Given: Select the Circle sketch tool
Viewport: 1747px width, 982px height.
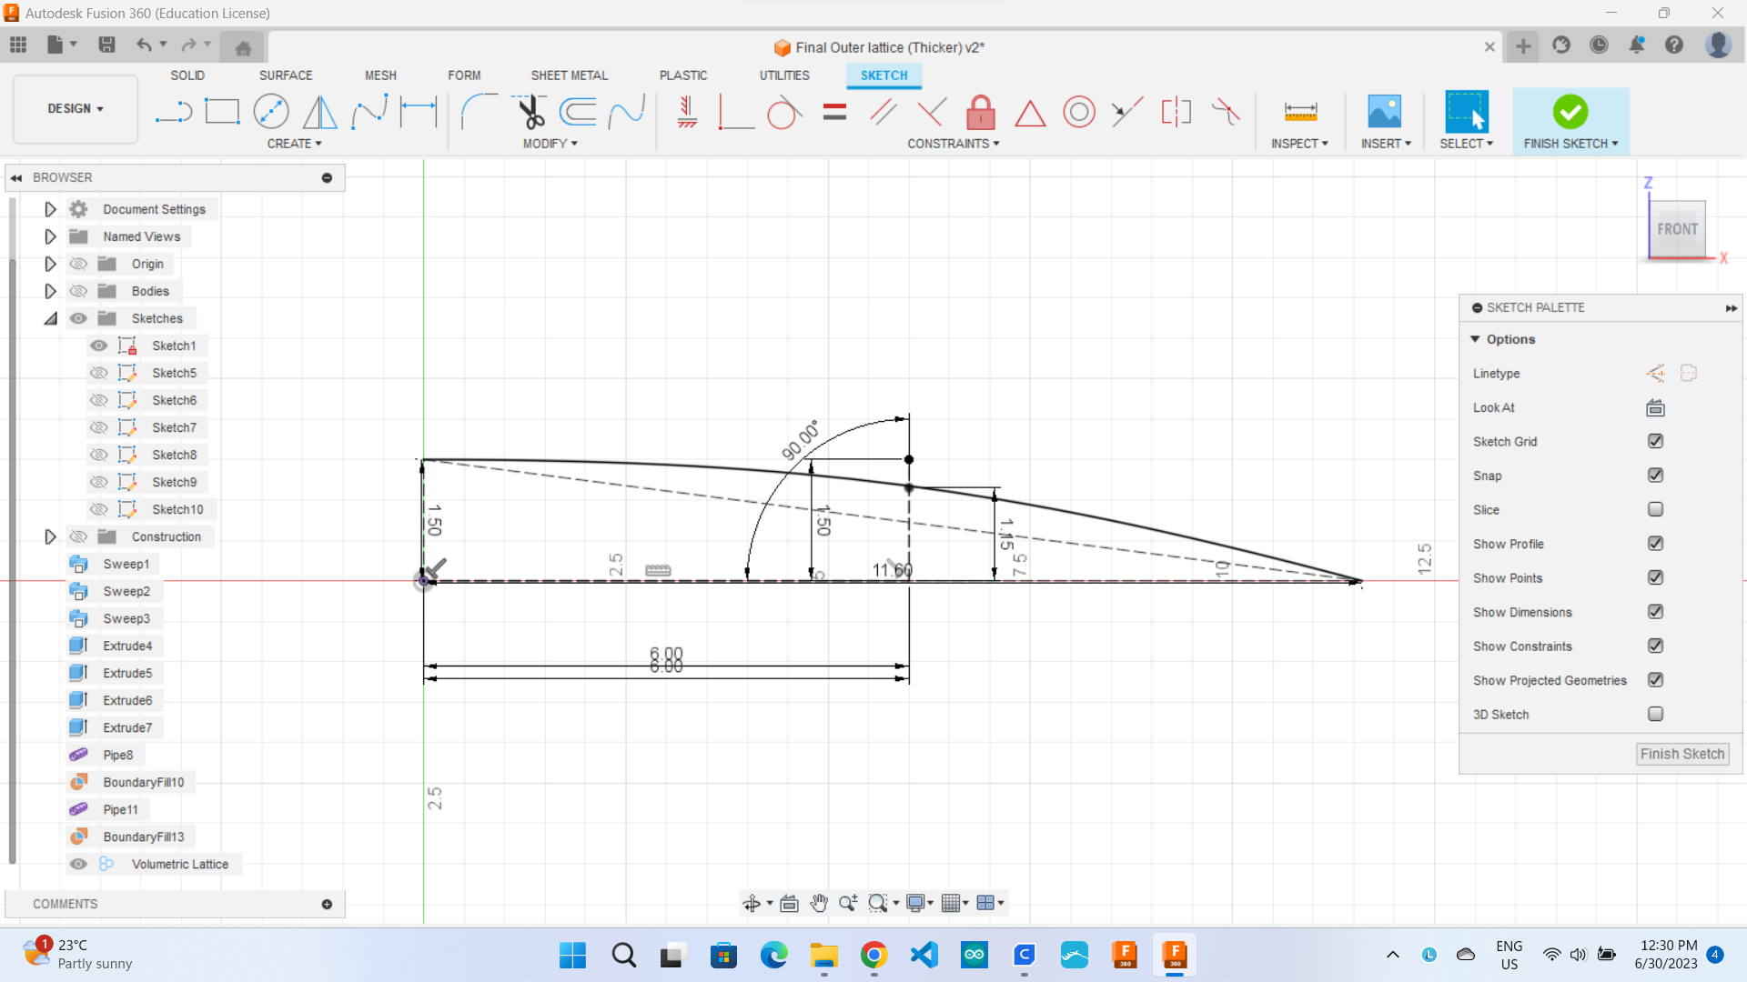Looking at the screenshot, I should 270,112.
